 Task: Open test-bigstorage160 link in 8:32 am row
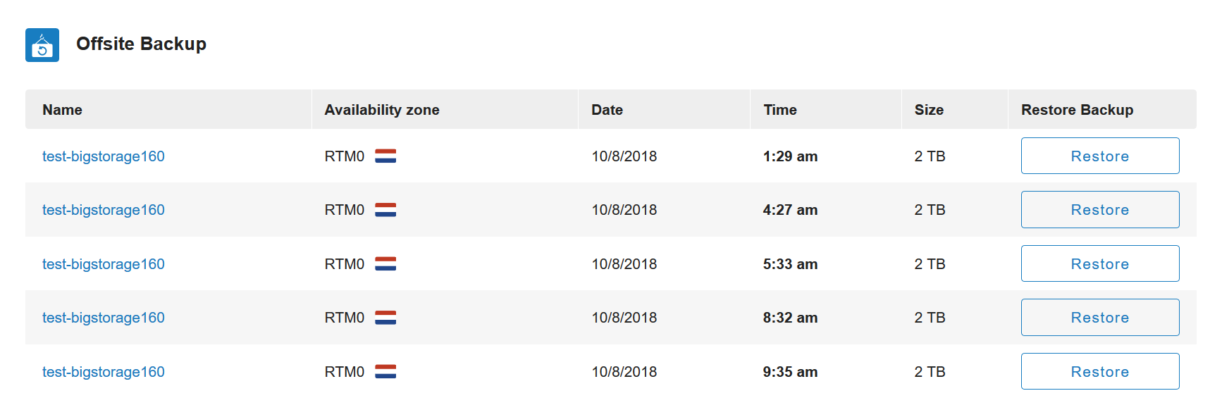(x=104, y=318)
